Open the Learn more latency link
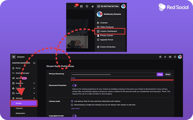The image size is (193, 120). pyautogui.click(x=75, y=108)
